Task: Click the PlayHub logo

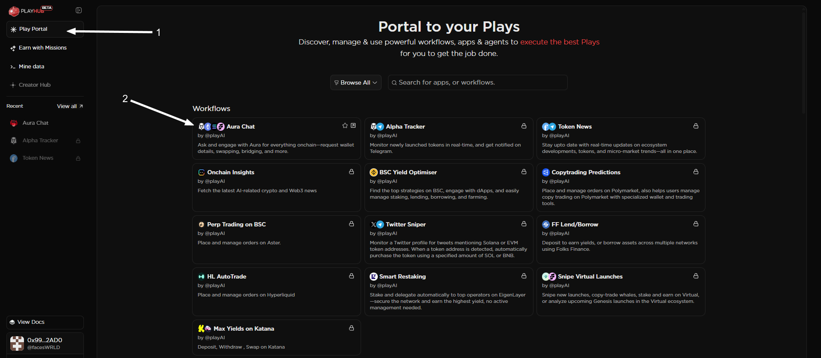Action: click(30, 10)
